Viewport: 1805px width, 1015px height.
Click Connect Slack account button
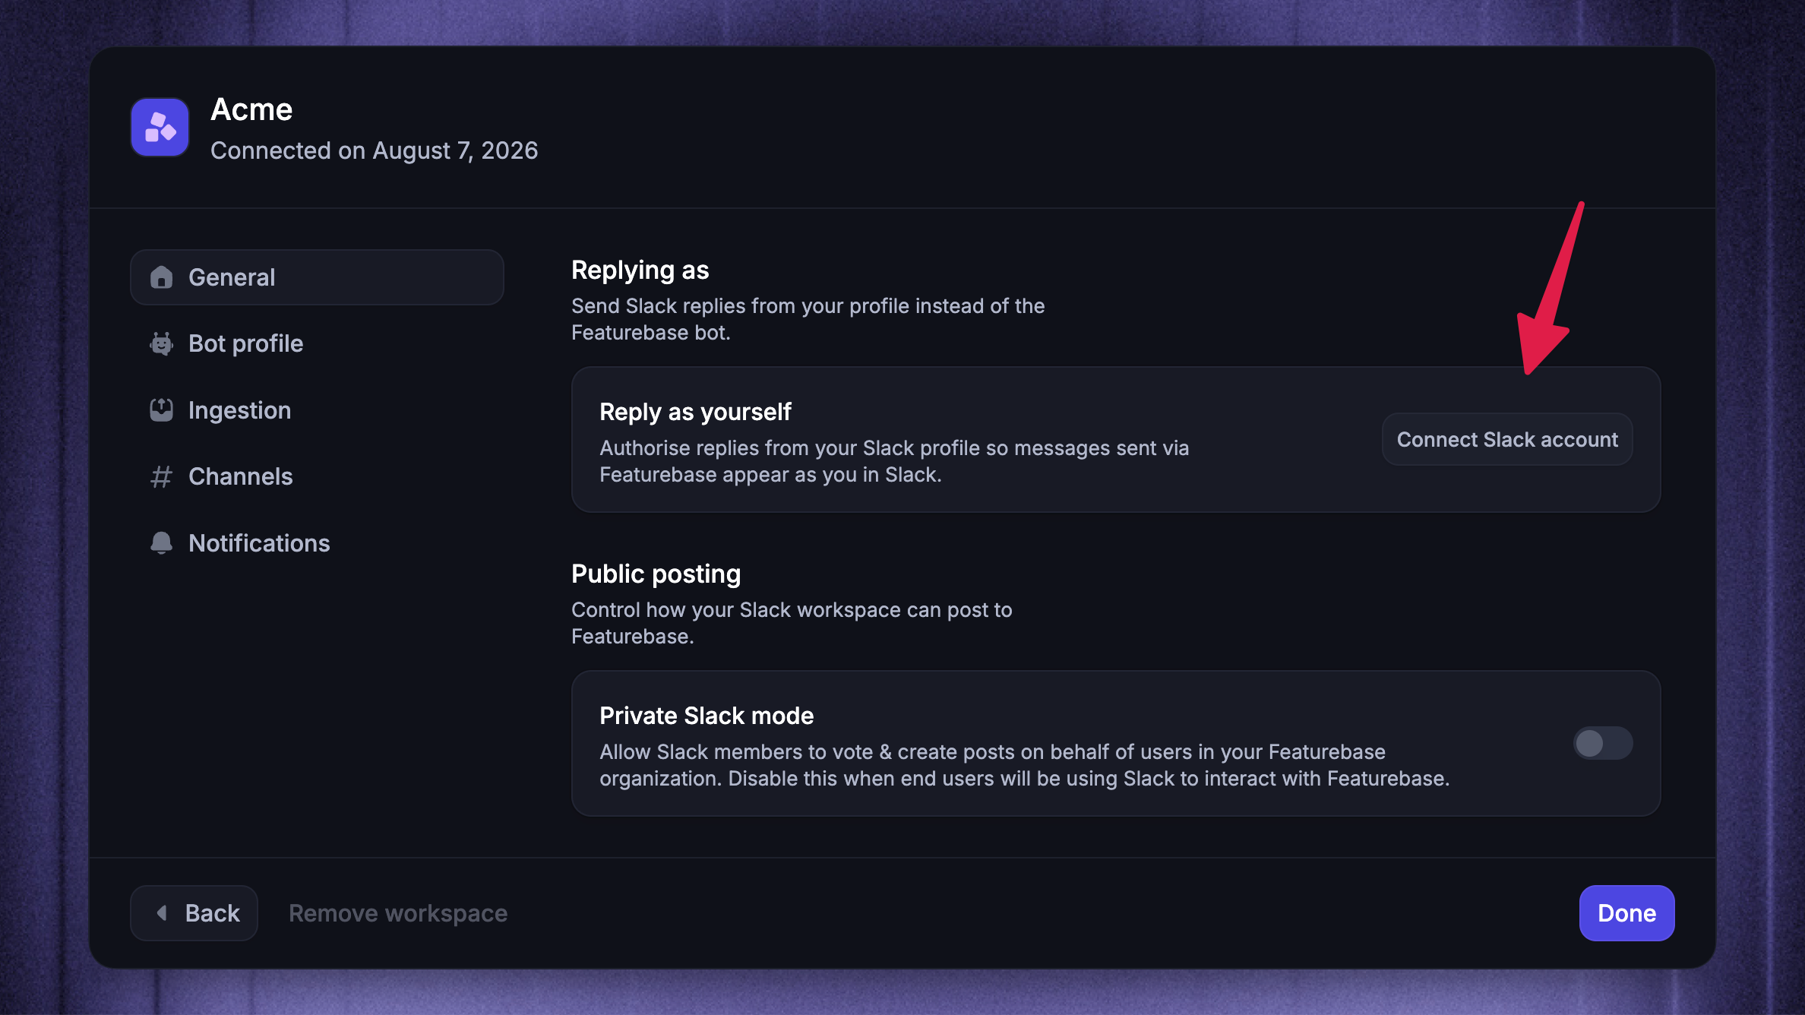pyautogui.click(x=1507, y=439)
